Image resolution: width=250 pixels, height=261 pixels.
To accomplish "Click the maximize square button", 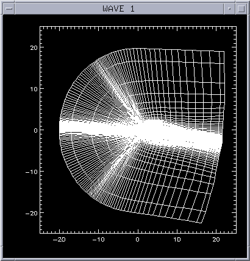I will (x=241, y=9).
